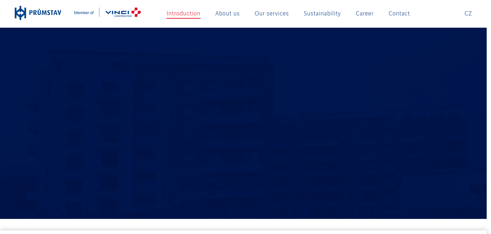Navigate to the Career page

pos(364,13)
